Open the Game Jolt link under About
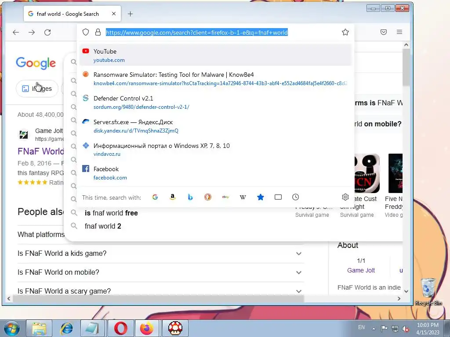Screen dimensions: 450x337 pyautogui.click(x=361, y=270)
